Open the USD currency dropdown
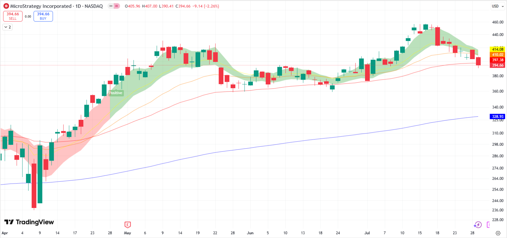The image size is (507, 238). coord(498,6)
